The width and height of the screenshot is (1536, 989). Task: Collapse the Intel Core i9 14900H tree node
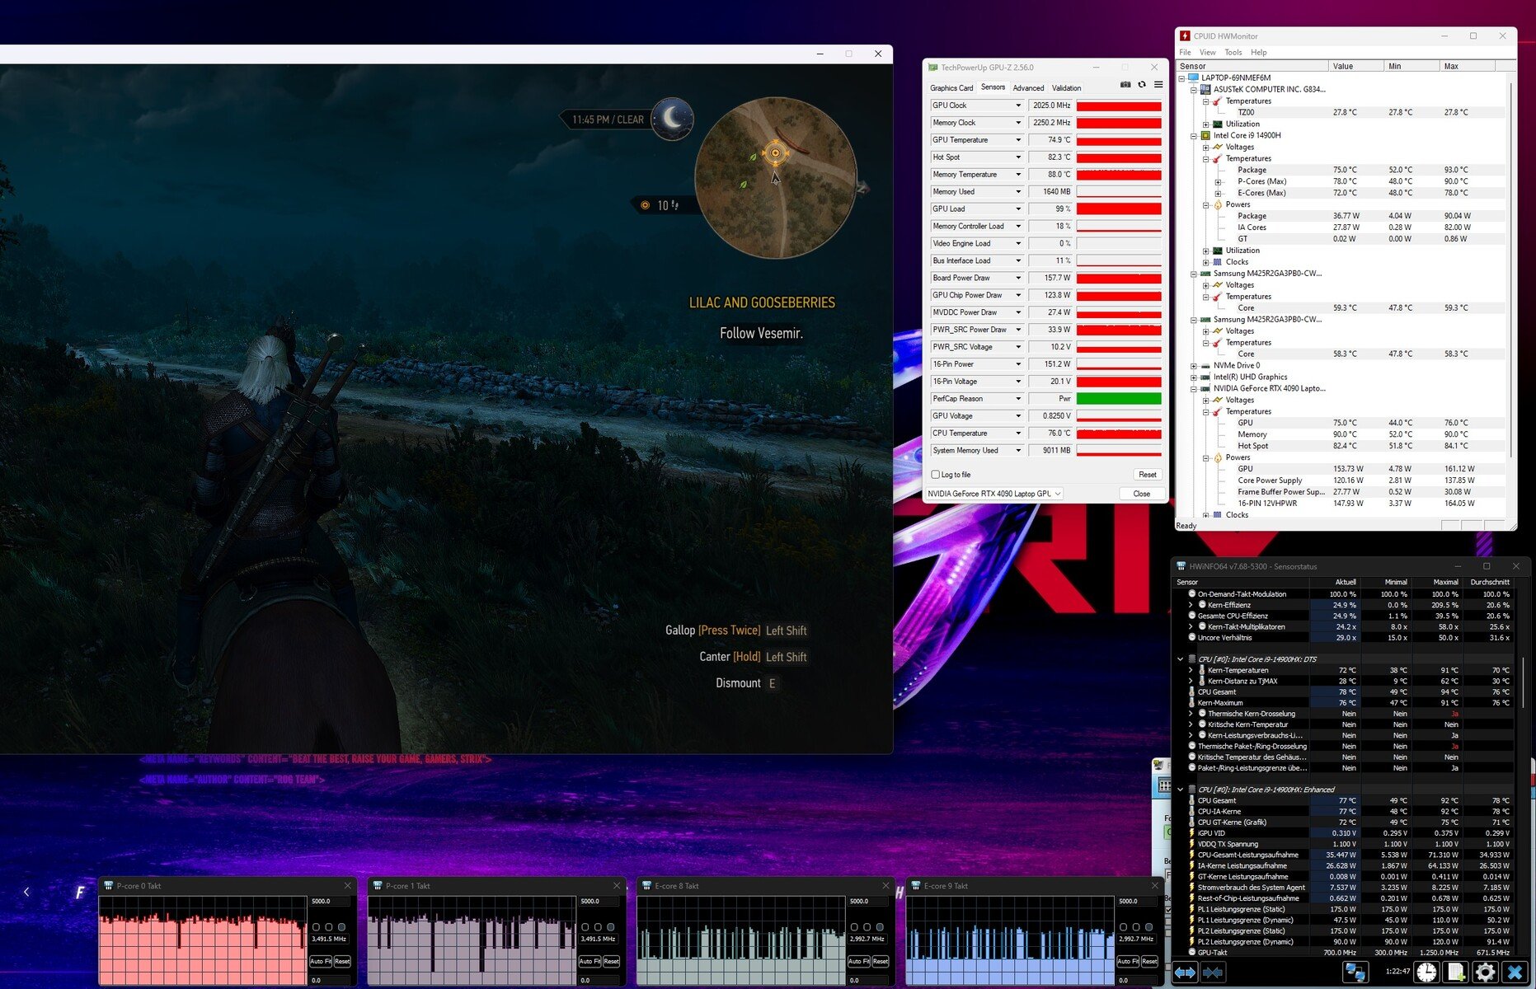[x=1194, y=136]
